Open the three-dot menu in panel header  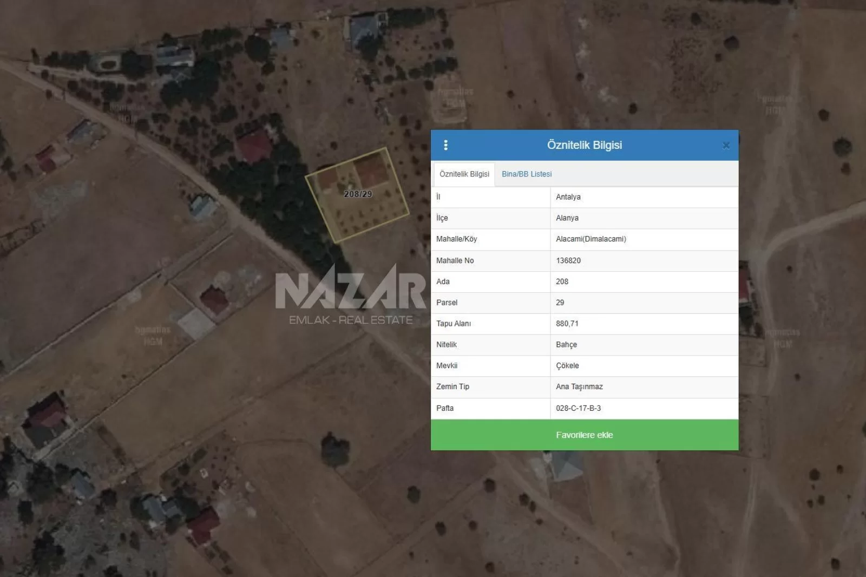(x=445, y=145)
